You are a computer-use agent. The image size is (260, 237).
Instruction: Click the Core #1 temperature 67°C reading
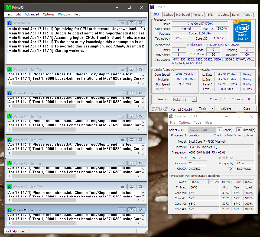coord(204,198)
